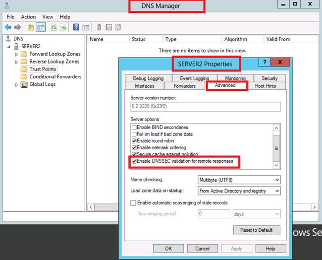Select Conditional Forwarders in the tree
This screenshot has width=322, height=260.
55,76
